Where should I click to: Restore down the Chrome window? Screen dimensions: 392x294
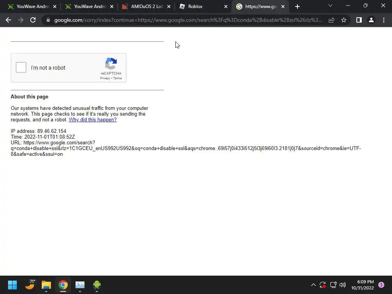tap(366, 5)
